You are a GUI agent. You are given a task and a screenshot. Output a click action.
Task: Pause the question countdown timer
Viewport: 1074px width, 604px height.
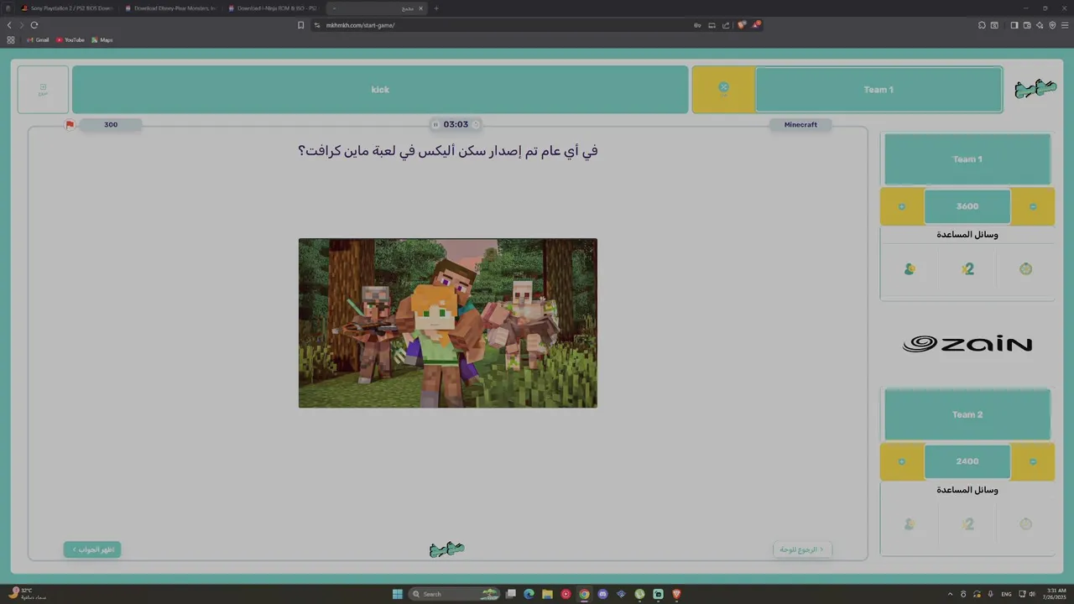[435, 124]
